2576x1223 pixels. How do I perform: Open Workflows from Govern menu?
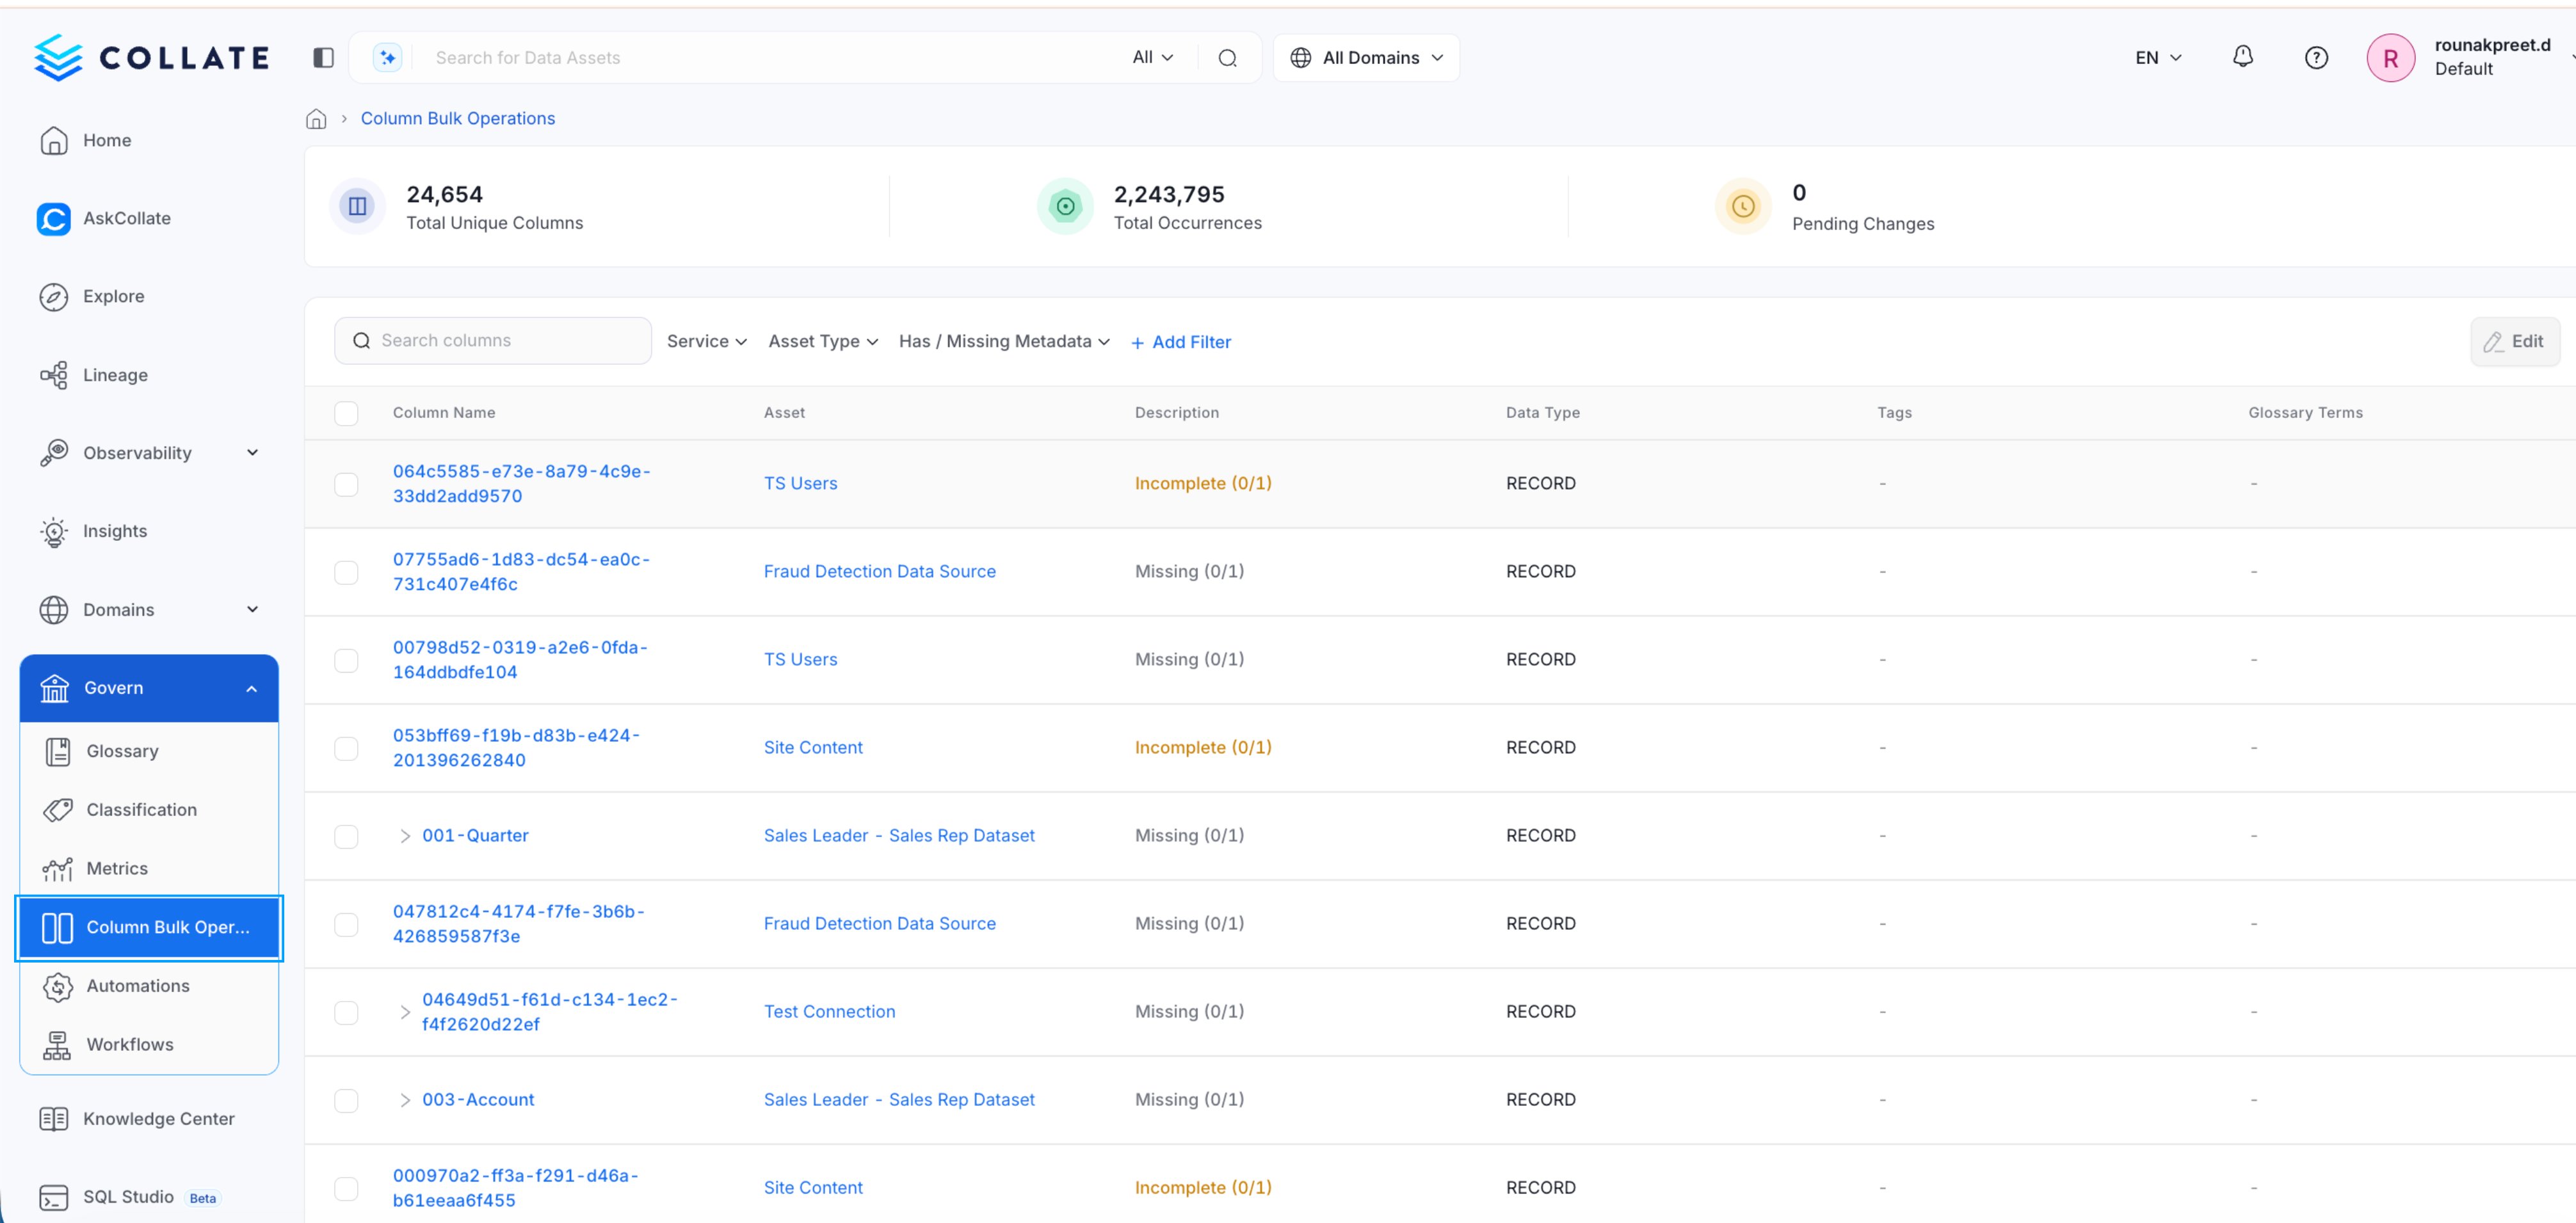pyautogui.click(x=149, y=1045)
